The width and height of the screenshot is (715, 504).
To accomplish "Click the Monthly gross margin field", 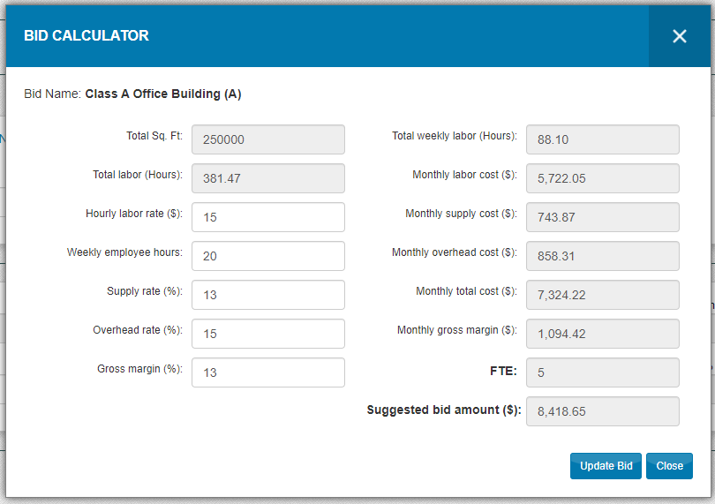I will [x=602, y=334].
